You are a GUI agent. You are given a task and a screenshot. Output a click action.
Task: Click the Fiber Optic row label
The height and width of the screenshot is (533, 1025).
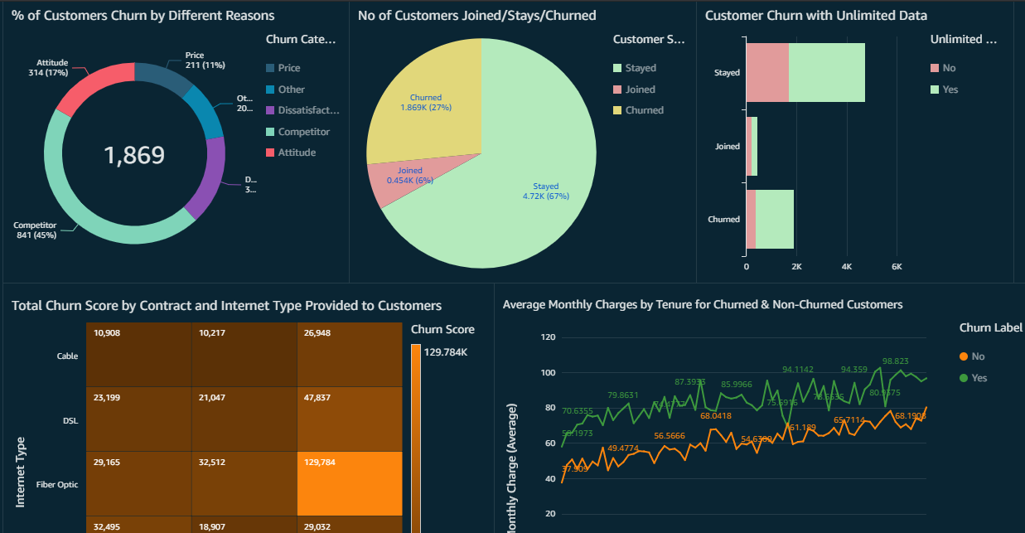click(x=57, y=484)
